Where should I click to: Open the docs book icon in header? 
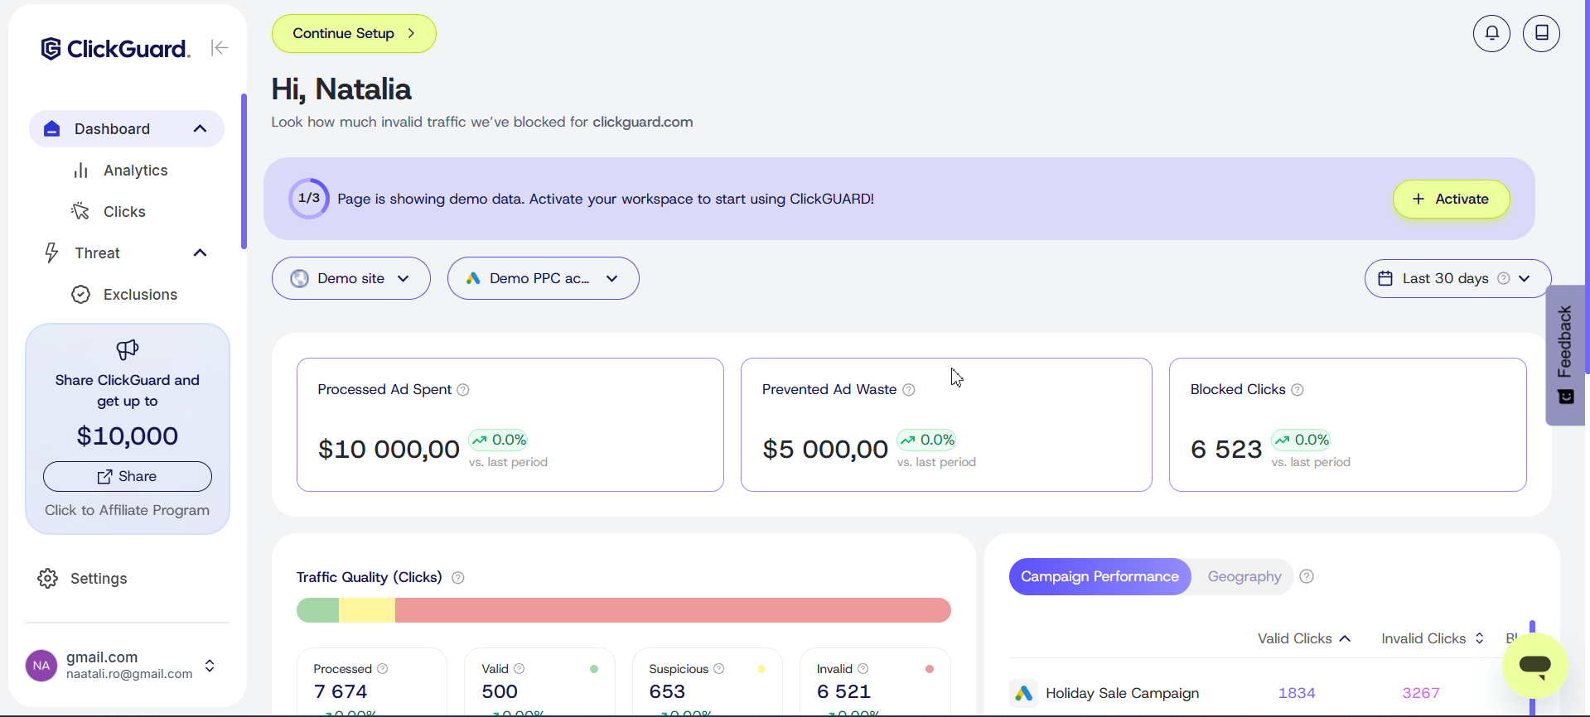1541,33
